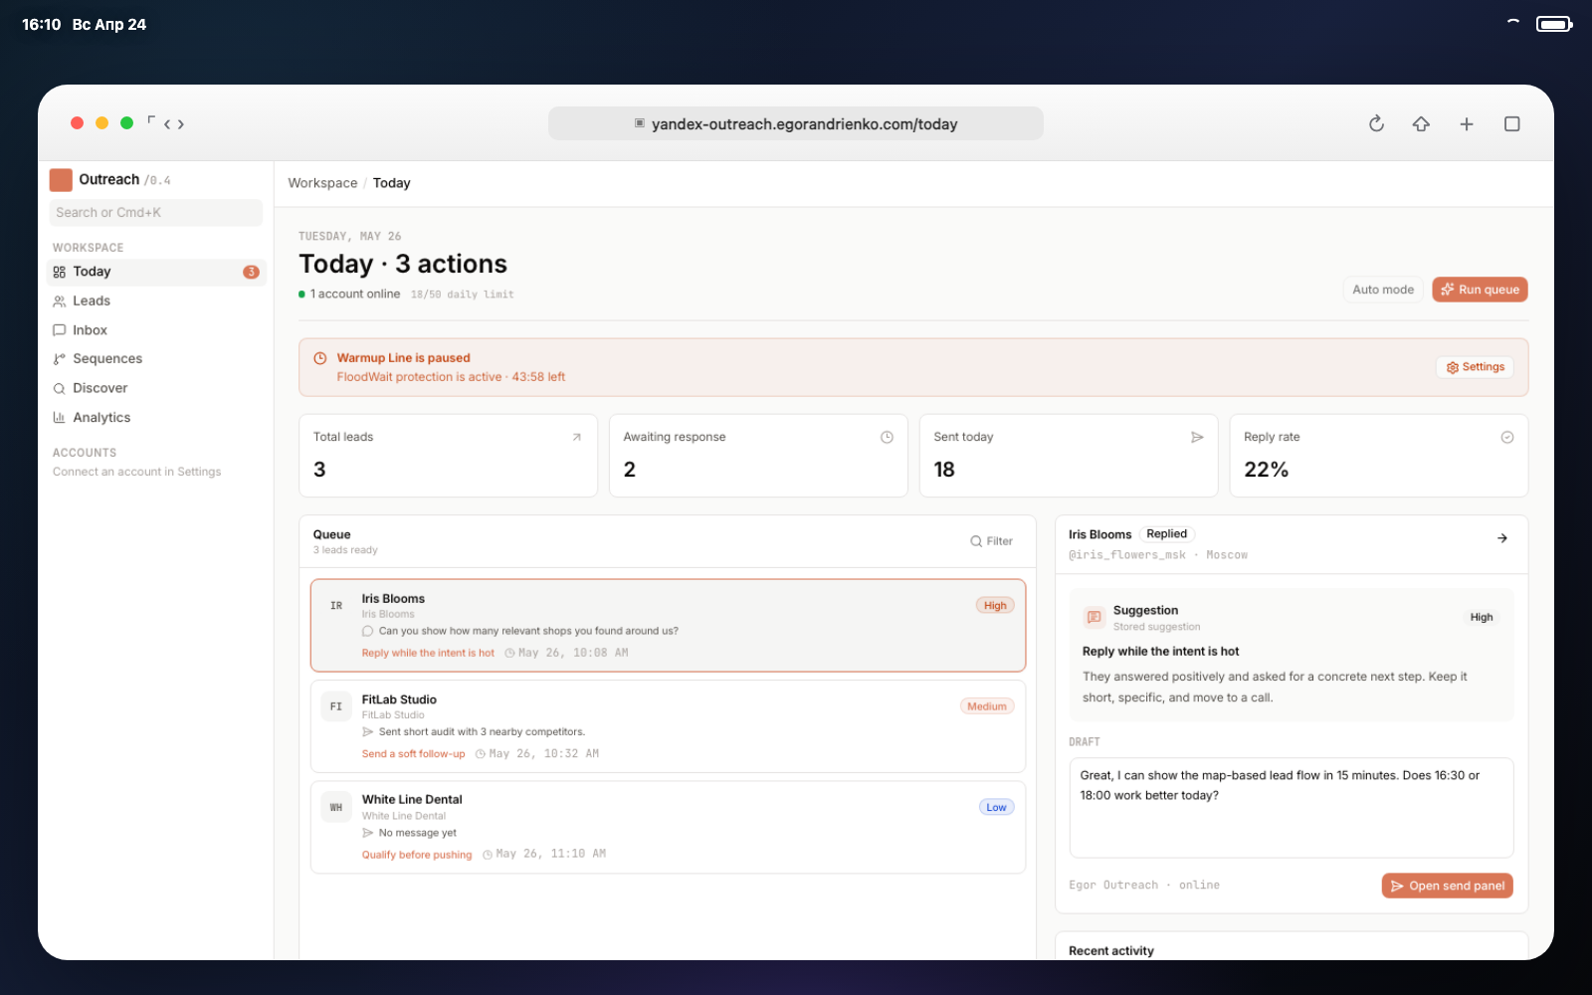Toggle Auto mode

click(1383, 290)
